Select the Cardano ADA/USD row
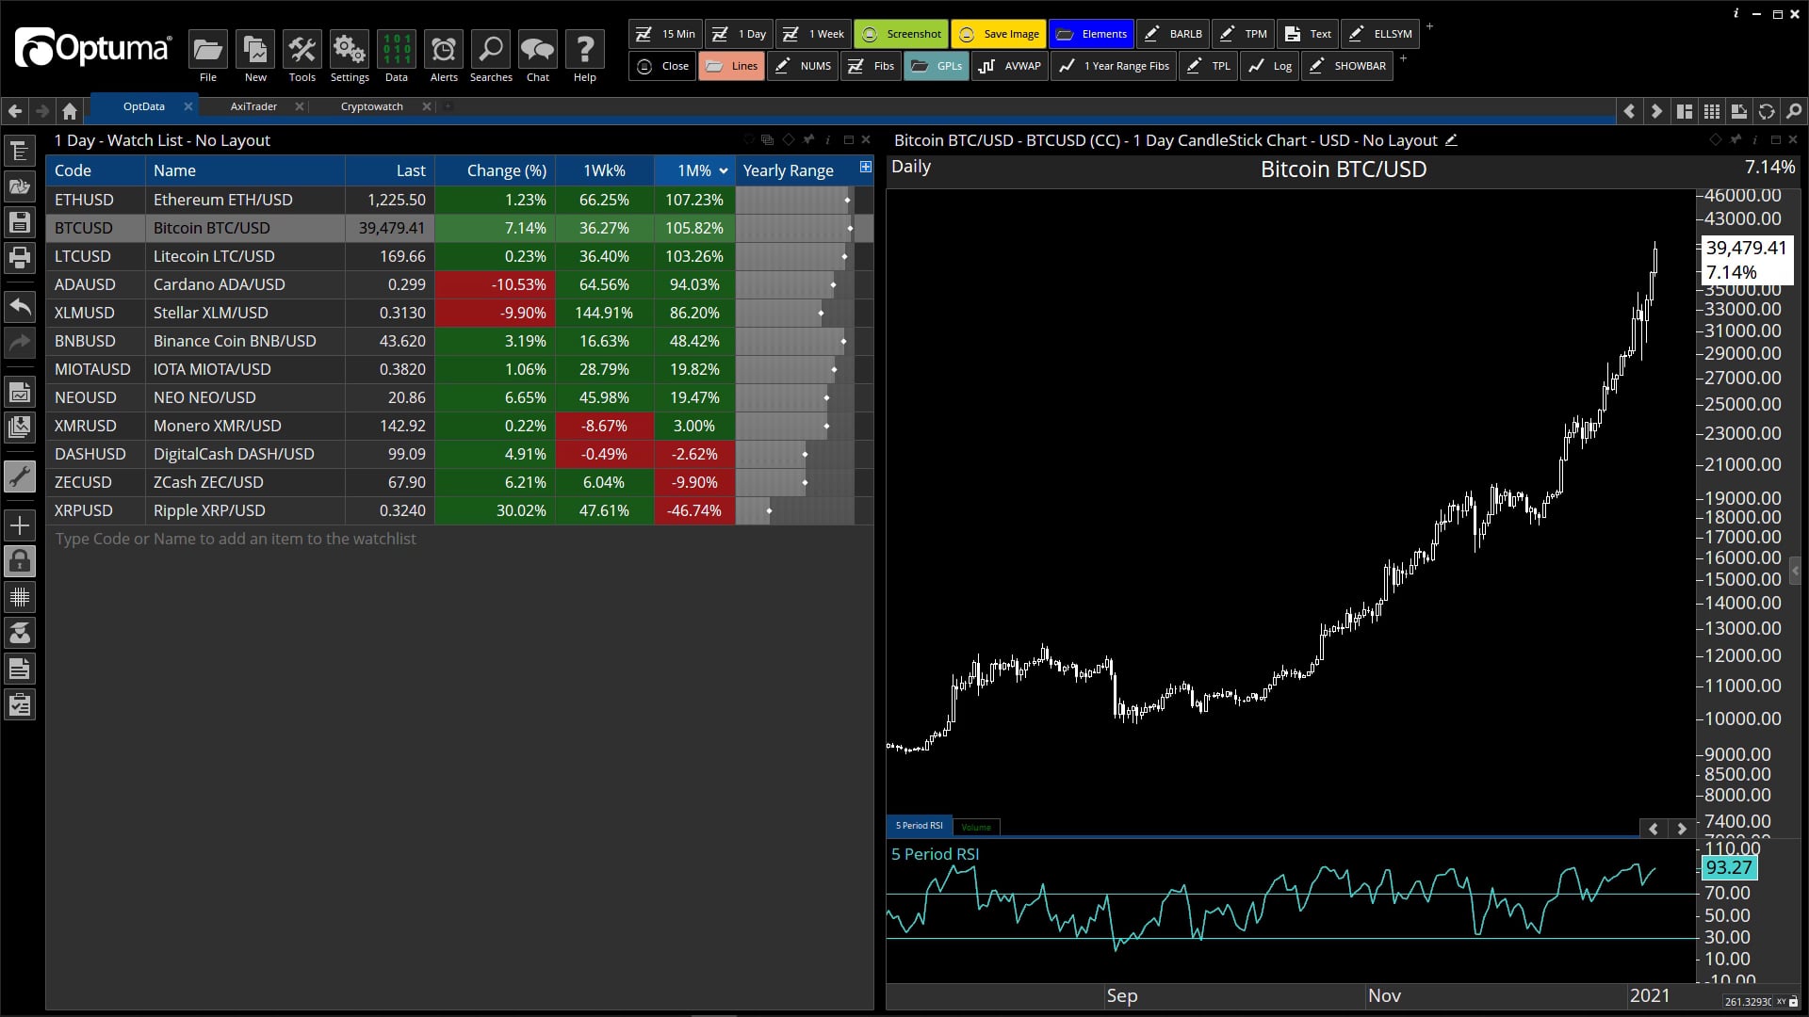This screenshot has width=1809, height=1017. 460,284
